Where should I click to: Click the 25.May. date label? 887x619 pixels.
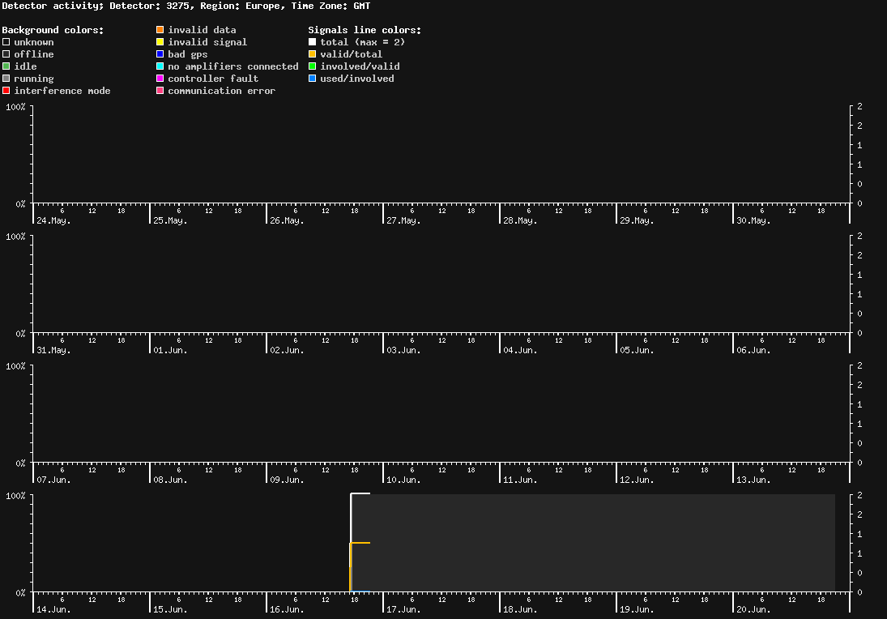point(170,220)
